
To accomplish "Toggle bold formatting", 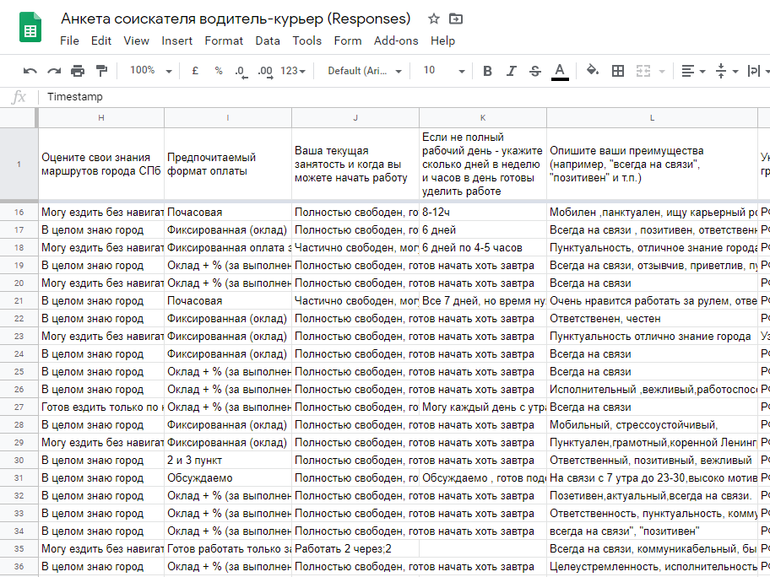I will click(487, 71).
